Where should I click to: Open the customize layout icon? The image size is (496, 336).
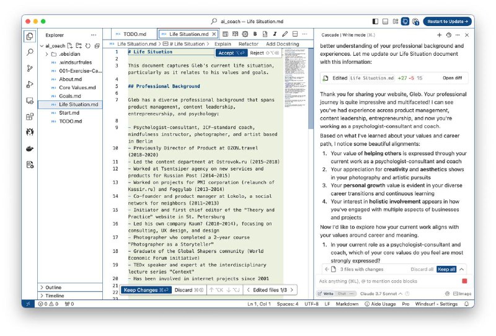click(396, 21)
